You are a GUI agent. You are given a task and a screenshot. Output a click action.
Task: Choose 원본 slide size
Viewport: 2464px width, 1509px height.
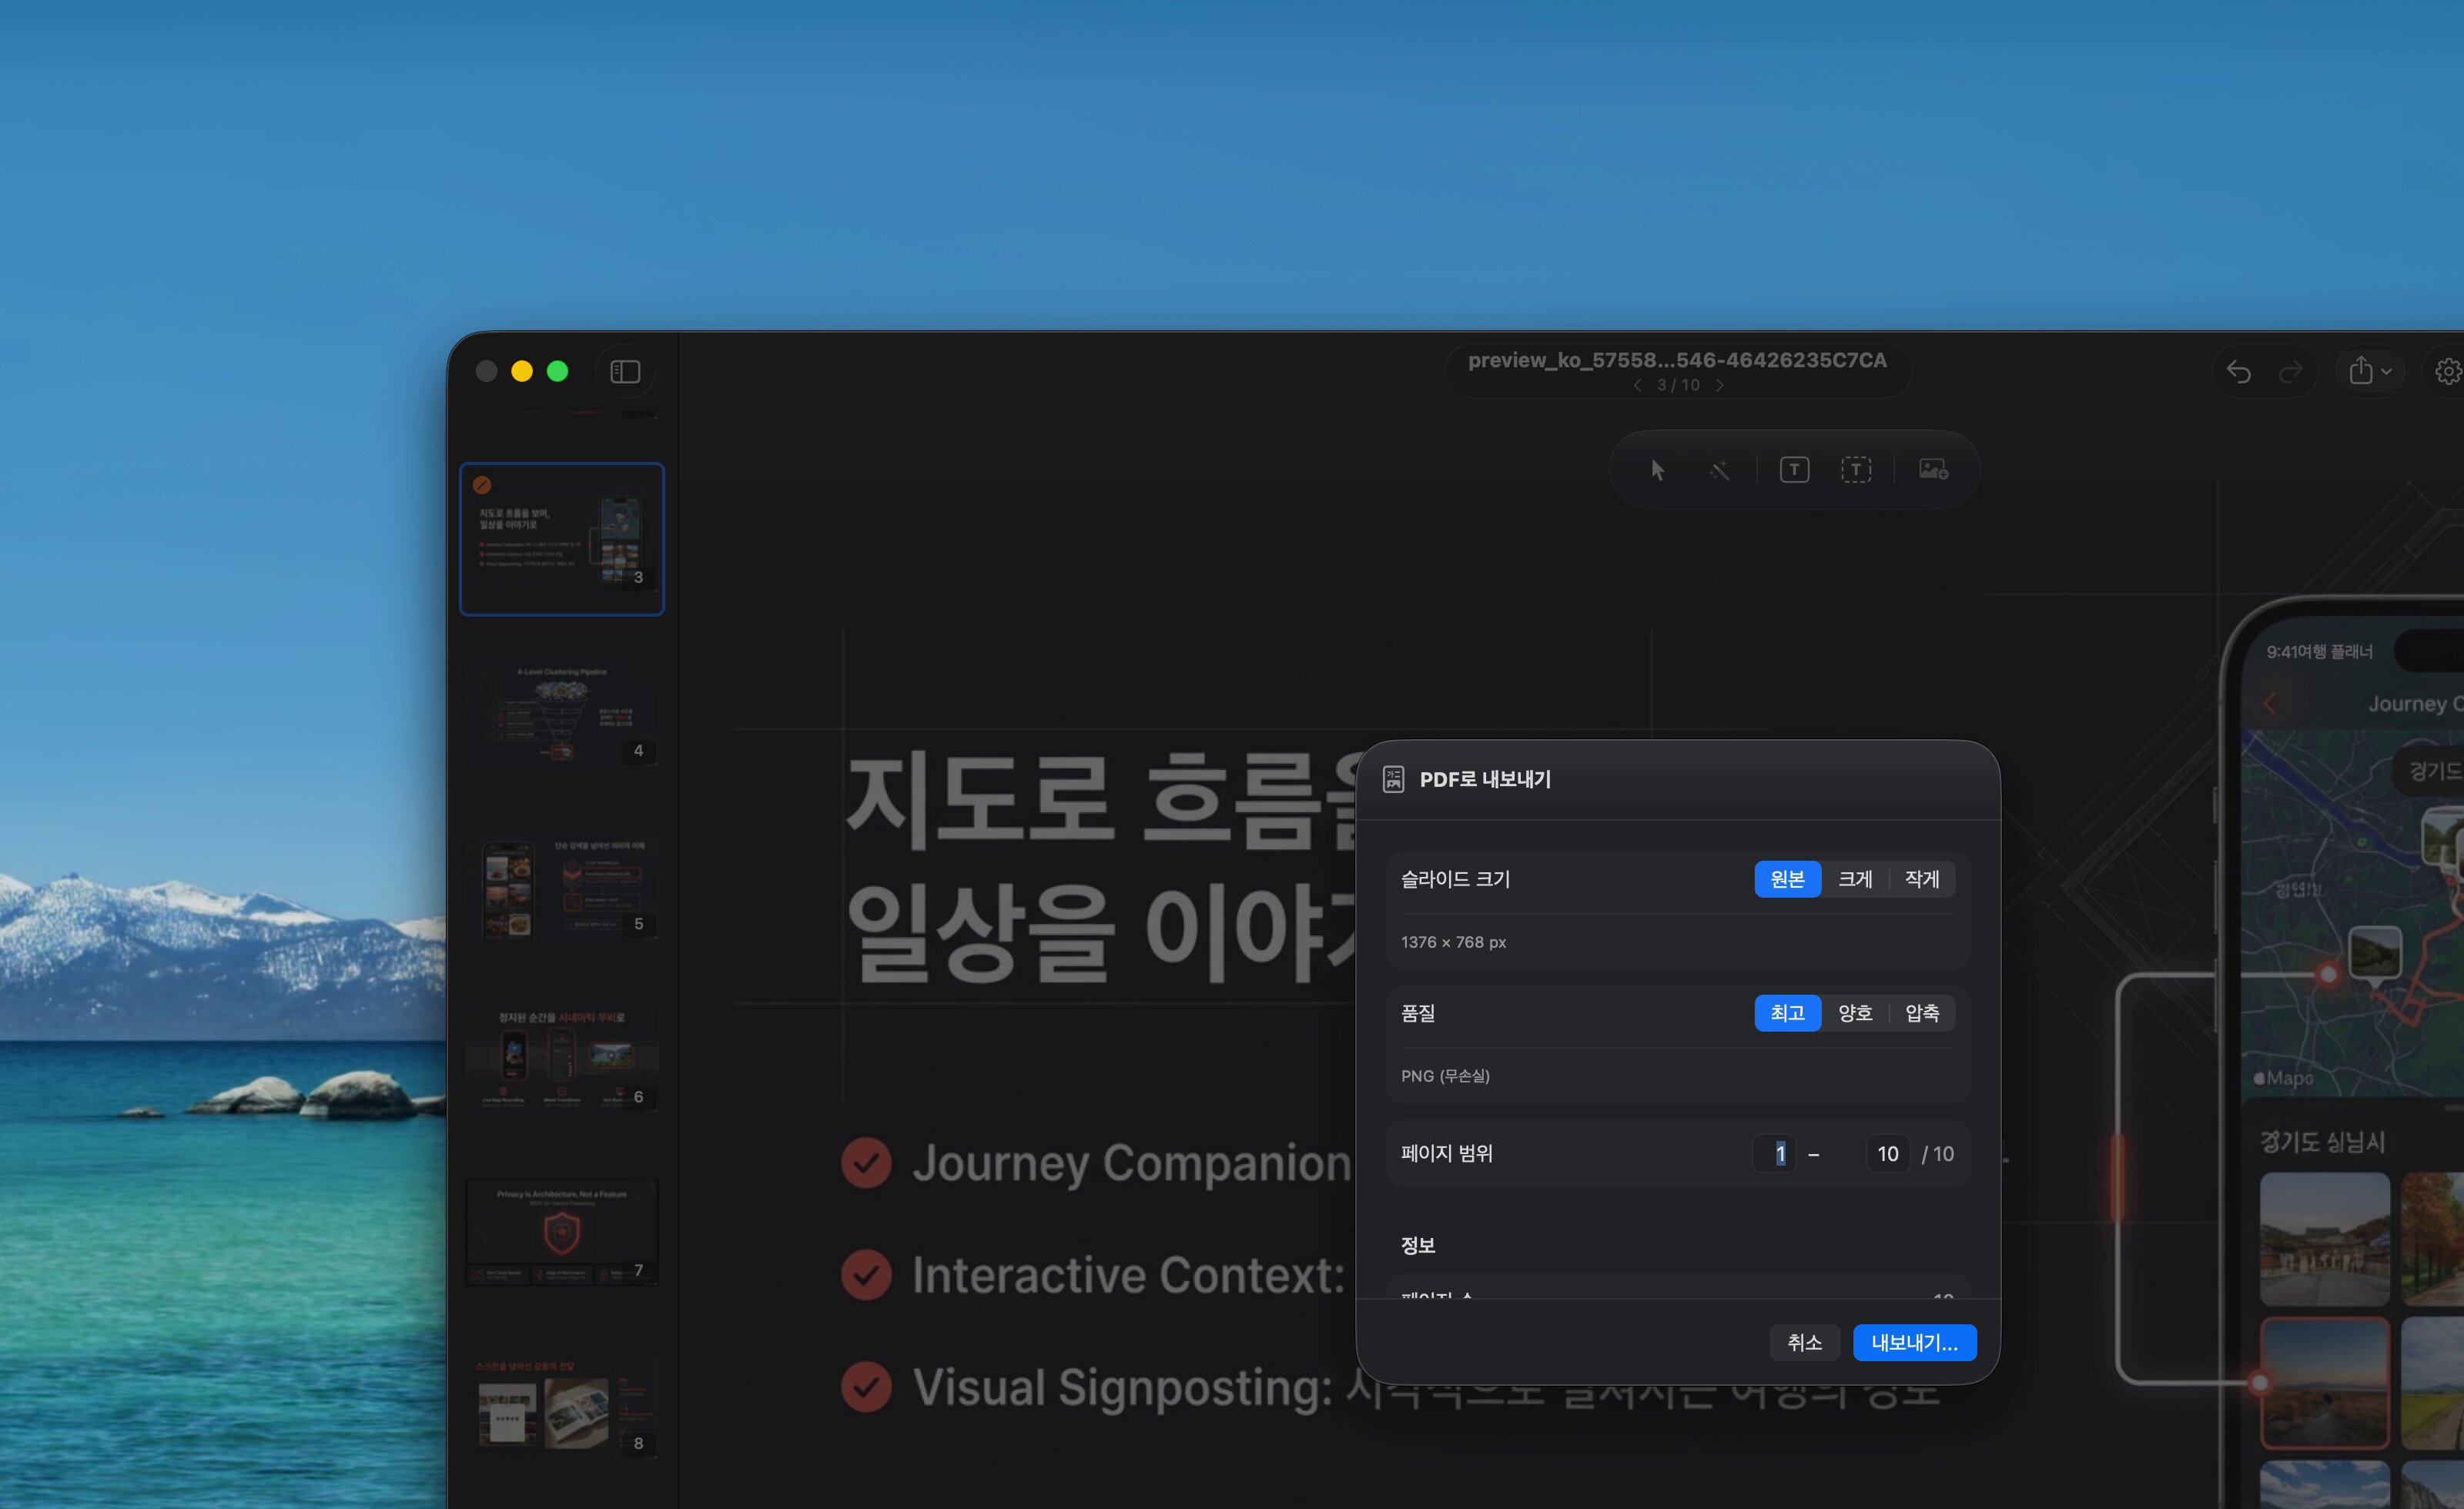point(1787,879)
